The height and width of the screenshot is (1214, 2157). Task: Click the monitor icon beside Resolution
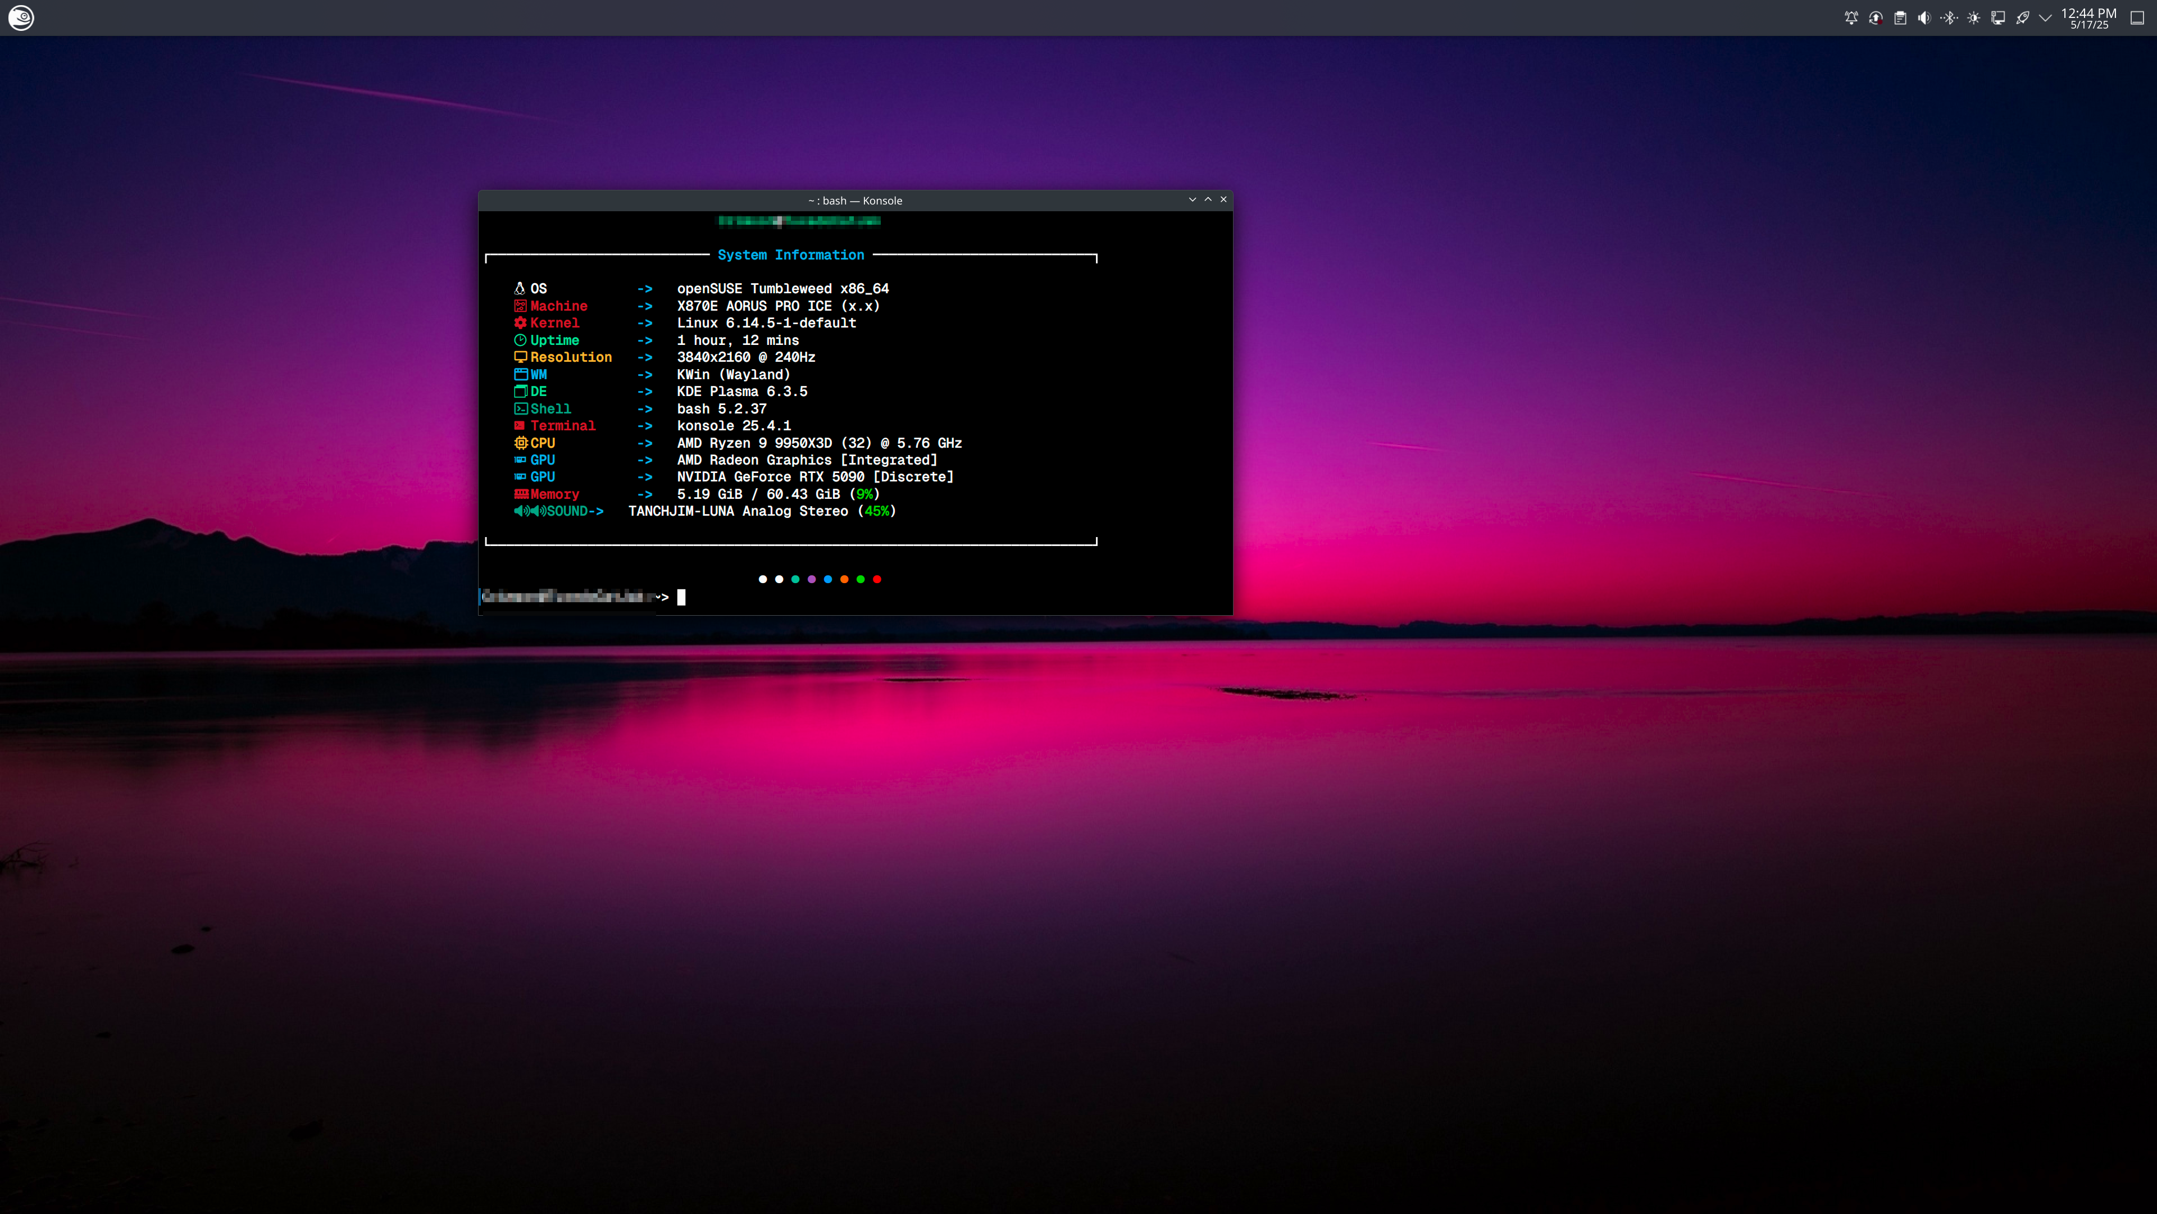(520, 357)
